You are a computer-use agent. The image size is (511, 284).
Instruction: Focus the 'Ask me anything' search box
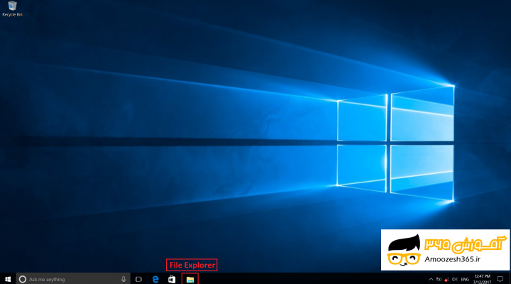[73, 279]
